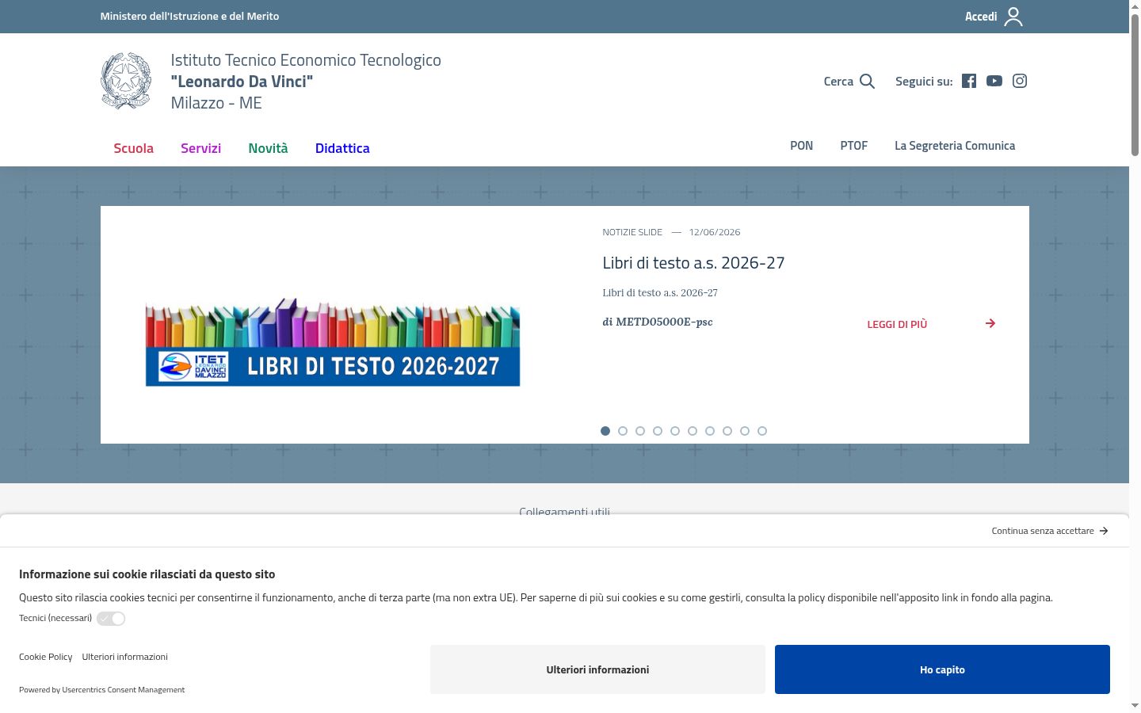The height and width of the screenshot is (713, 1141).
Task: Open the Novità menu
Action: (268, 148)
